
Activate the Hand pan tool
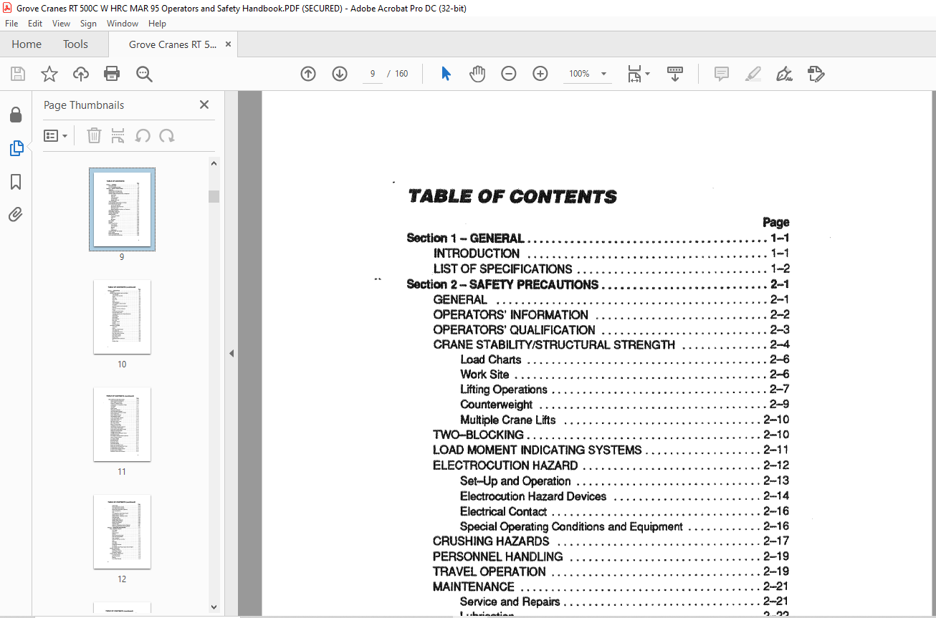tap(477, 74)
